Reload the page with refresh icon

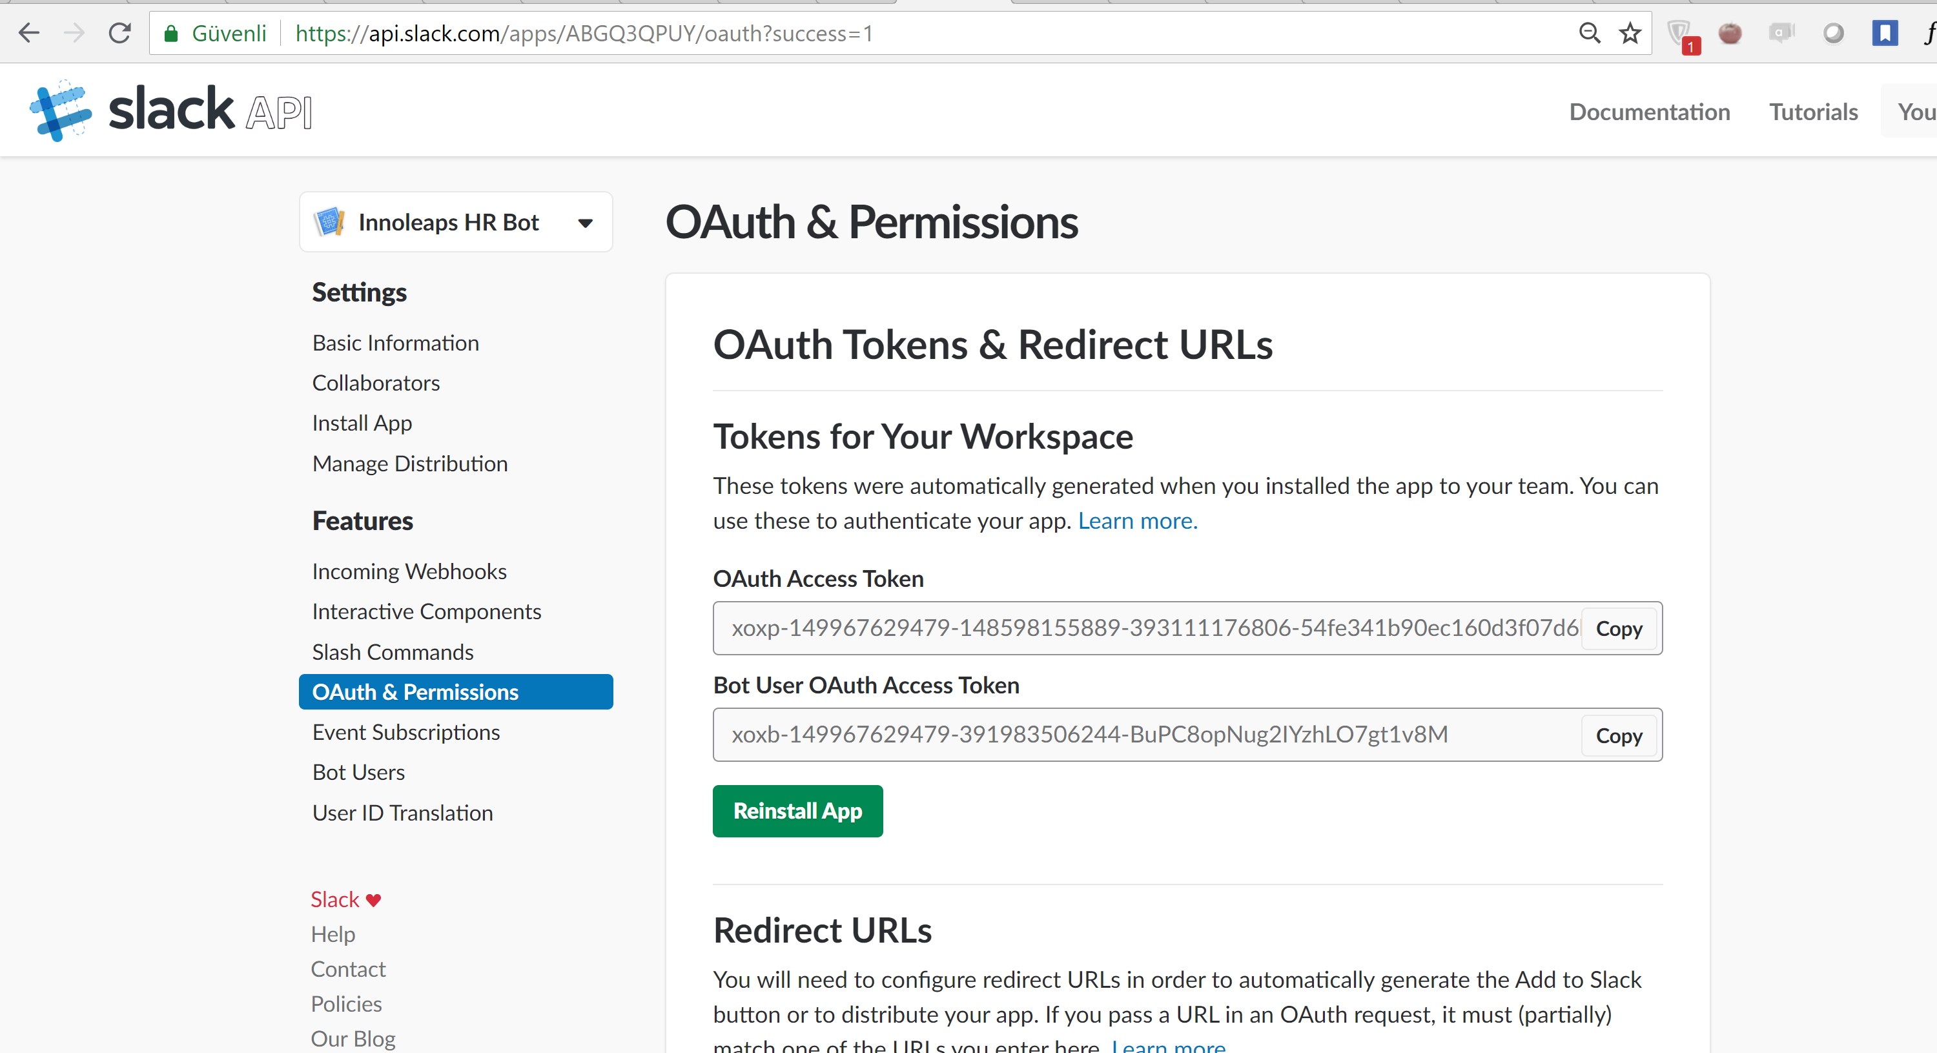tap(119, 33)
